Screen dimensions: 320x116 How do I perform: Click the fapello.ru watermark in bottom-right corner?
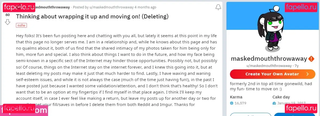click(x=301, y=109)
